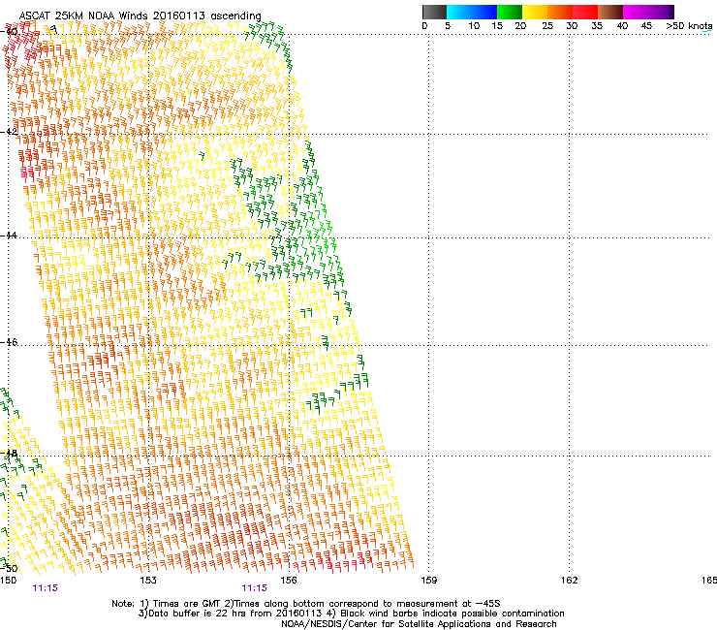Click the yellow 20-25 knots legend swatch
The width and height of the screenshot is (717, 630).
[x=535, y=12]
